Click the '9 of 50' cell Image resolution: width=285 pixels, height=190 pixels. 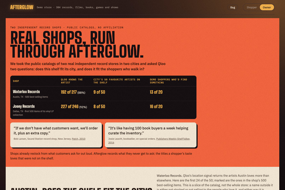99,92
